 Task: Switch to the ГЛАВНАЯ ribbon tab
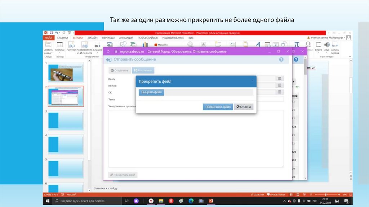63,38
